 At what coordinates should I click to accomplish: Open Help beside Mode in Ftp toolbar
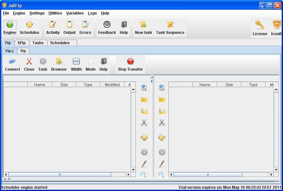click(103, 65)
